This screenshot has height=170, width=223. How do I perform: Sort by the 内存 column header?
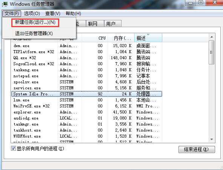121,38
